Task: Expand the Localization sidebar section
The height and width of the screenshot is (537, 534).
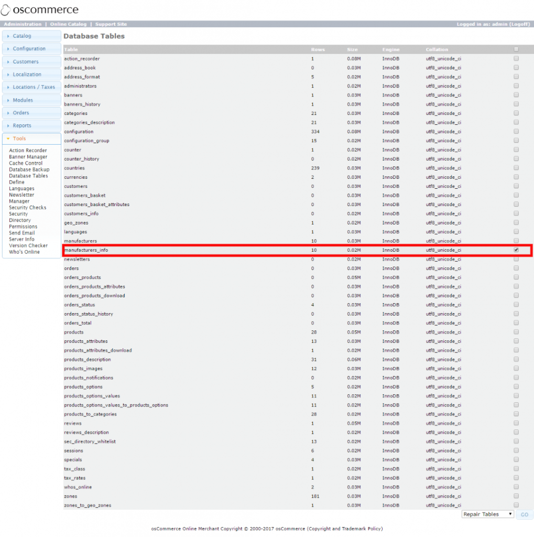Action: 31,74
